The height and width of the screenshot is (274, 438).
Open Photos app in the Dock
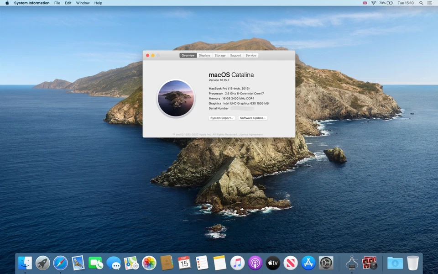[x=149, y=263]
